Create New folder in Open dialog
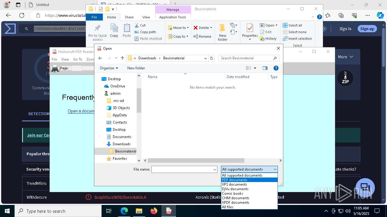The height and width of the screenshot is (217, 387). [x=136, y=68]
